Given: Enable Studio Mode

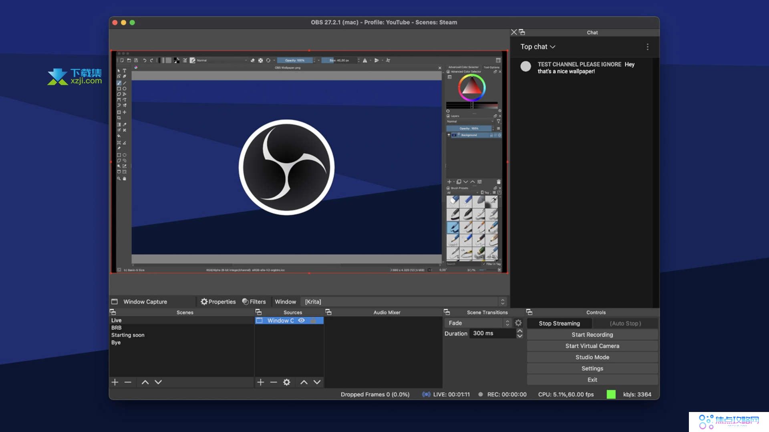Looking at the screenshot, I should (592, 357).
